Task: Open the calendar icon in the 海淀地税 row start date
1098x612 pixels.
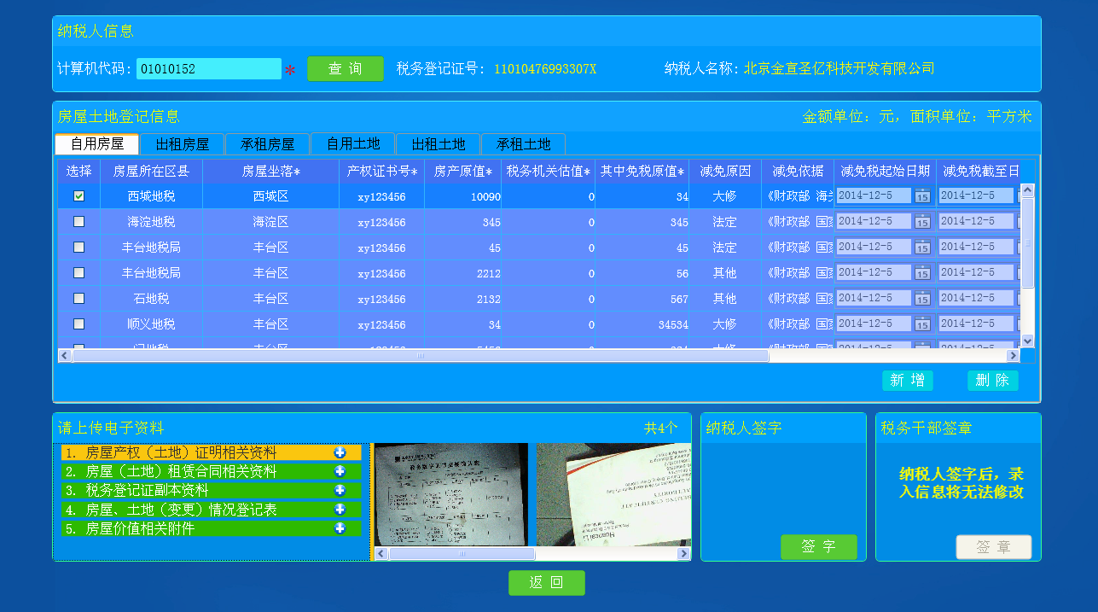Action: [x=921, y=222]
